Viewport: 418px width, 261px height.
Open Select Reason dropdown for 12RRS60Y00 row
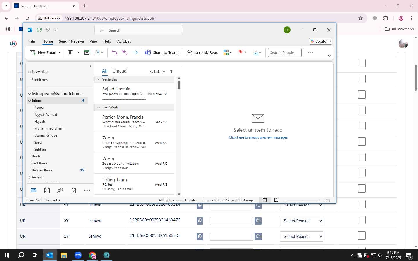(x=301, y=221)
